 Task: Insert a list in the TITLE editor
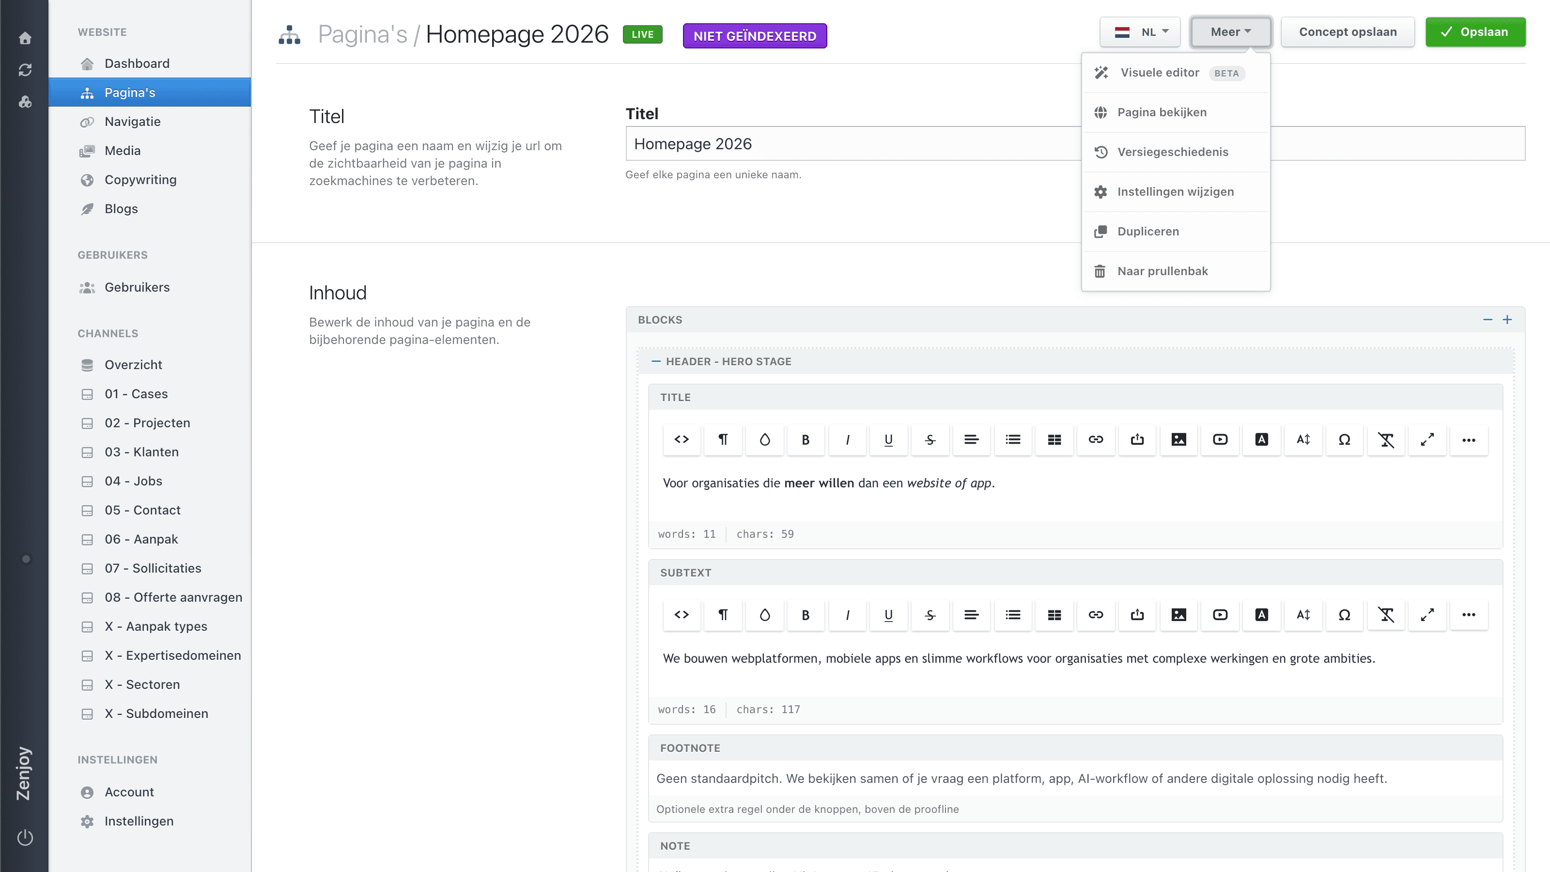pyautogui.click(x=1013, y=439)
